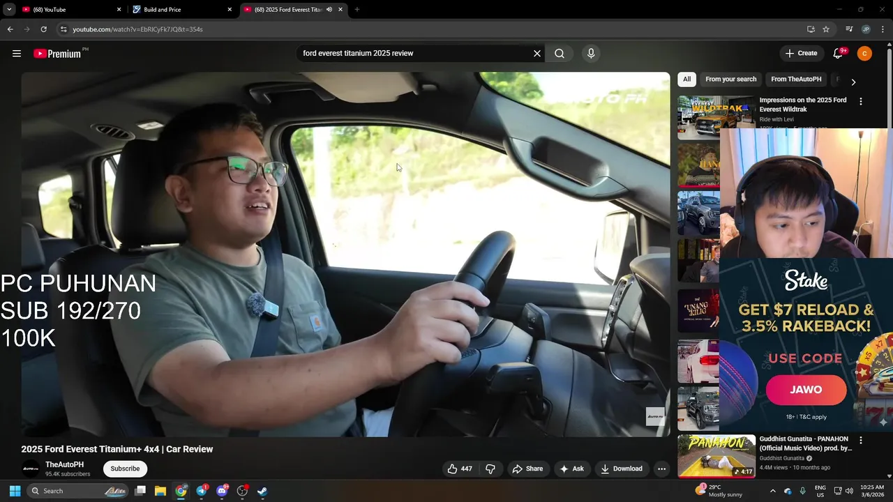Close the Build and Price tab
This screenshot has width=893, height=502.
pyautogui.click(x=230, y=10)
